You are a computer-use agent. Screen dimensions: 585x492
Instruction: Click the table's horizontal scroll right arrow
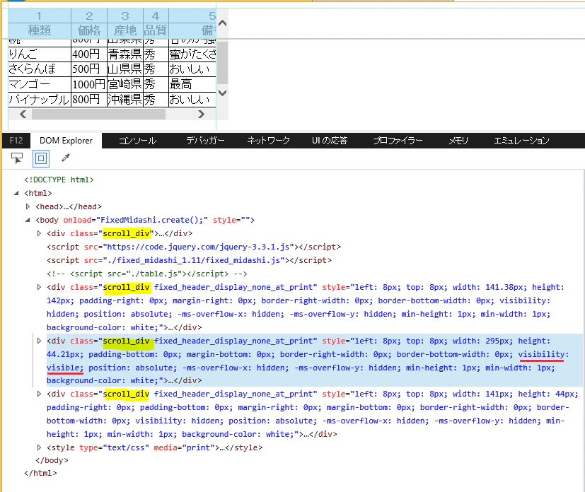tap(201, 114)
